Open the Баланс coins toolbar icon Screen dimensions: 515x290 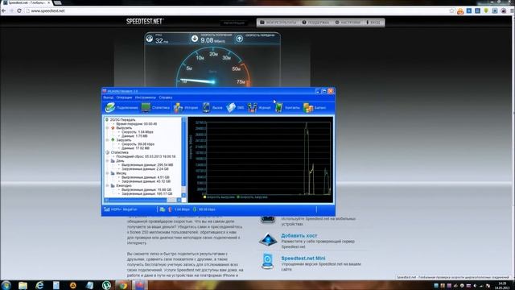coord(308,107)
